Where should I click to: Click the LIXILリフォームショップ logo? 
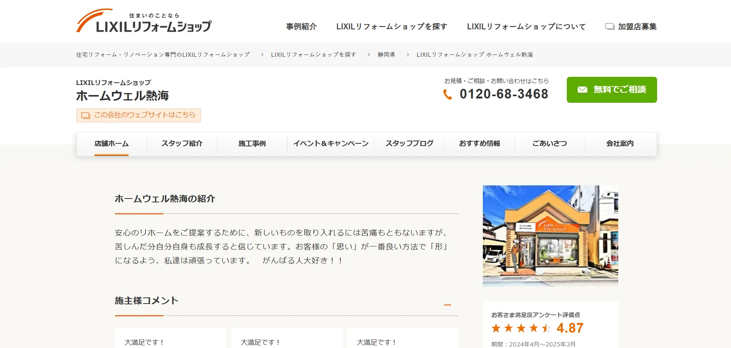pyautogui.click(x=144, y=21)
